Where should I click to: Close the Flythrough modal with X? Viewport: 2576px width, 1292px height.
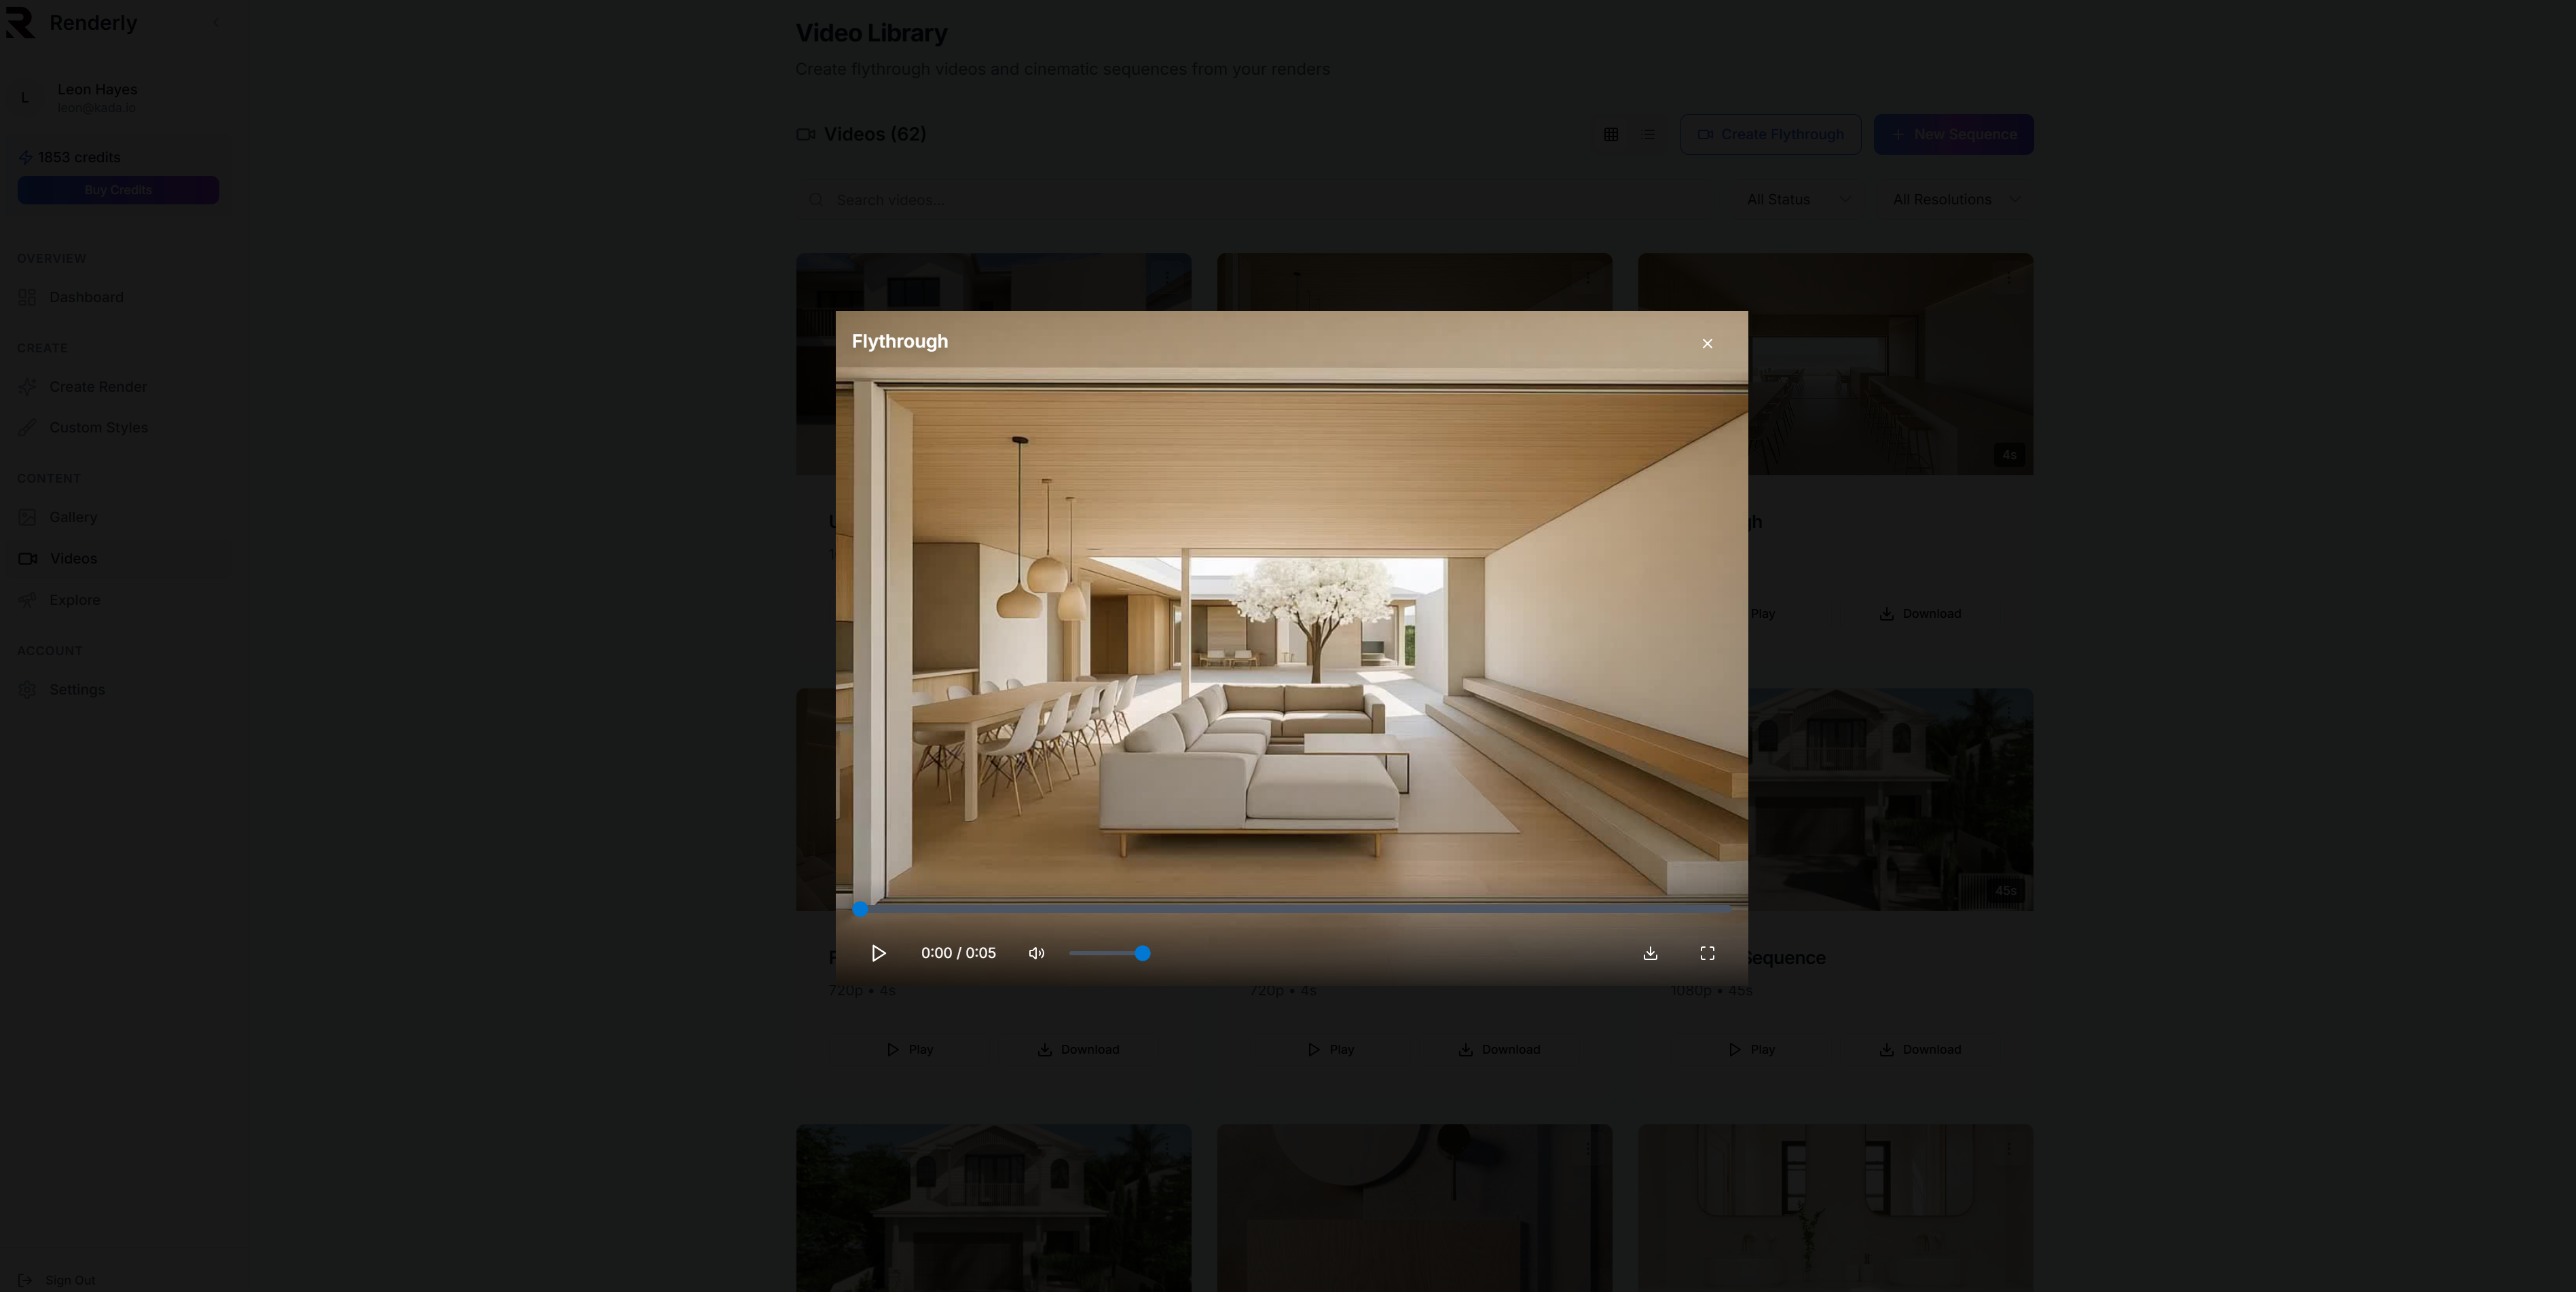(1707, 343)
